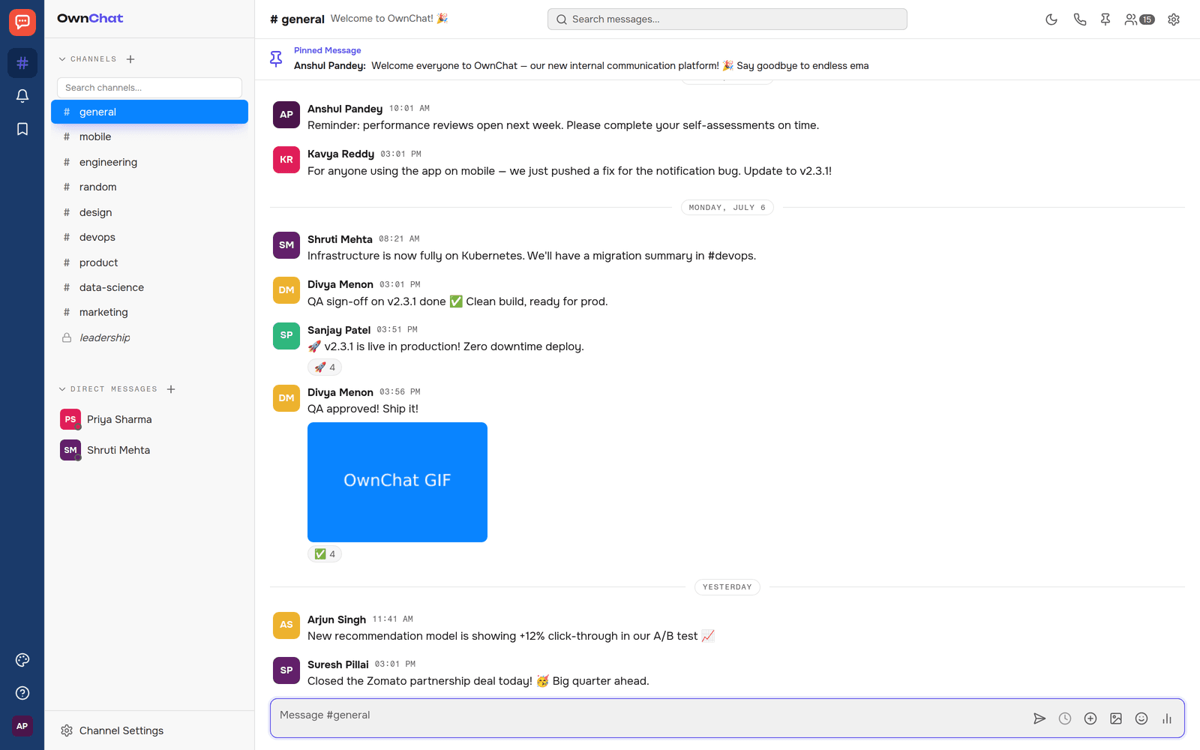
Task: Toggle dark mode moon icon
Action: coord(1051,19)
